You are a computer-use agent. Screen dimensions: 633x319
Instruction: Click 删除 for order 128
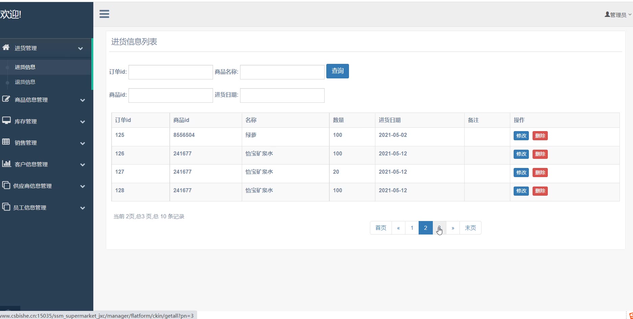click(x=540, y=191)
